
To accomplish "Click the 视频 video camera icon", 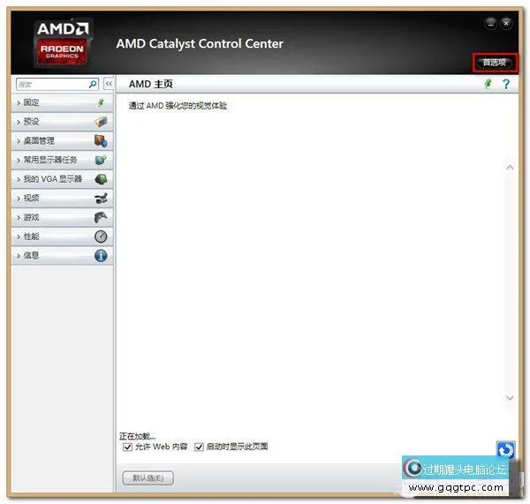I will pyautogui.click(x=101, y=199).
